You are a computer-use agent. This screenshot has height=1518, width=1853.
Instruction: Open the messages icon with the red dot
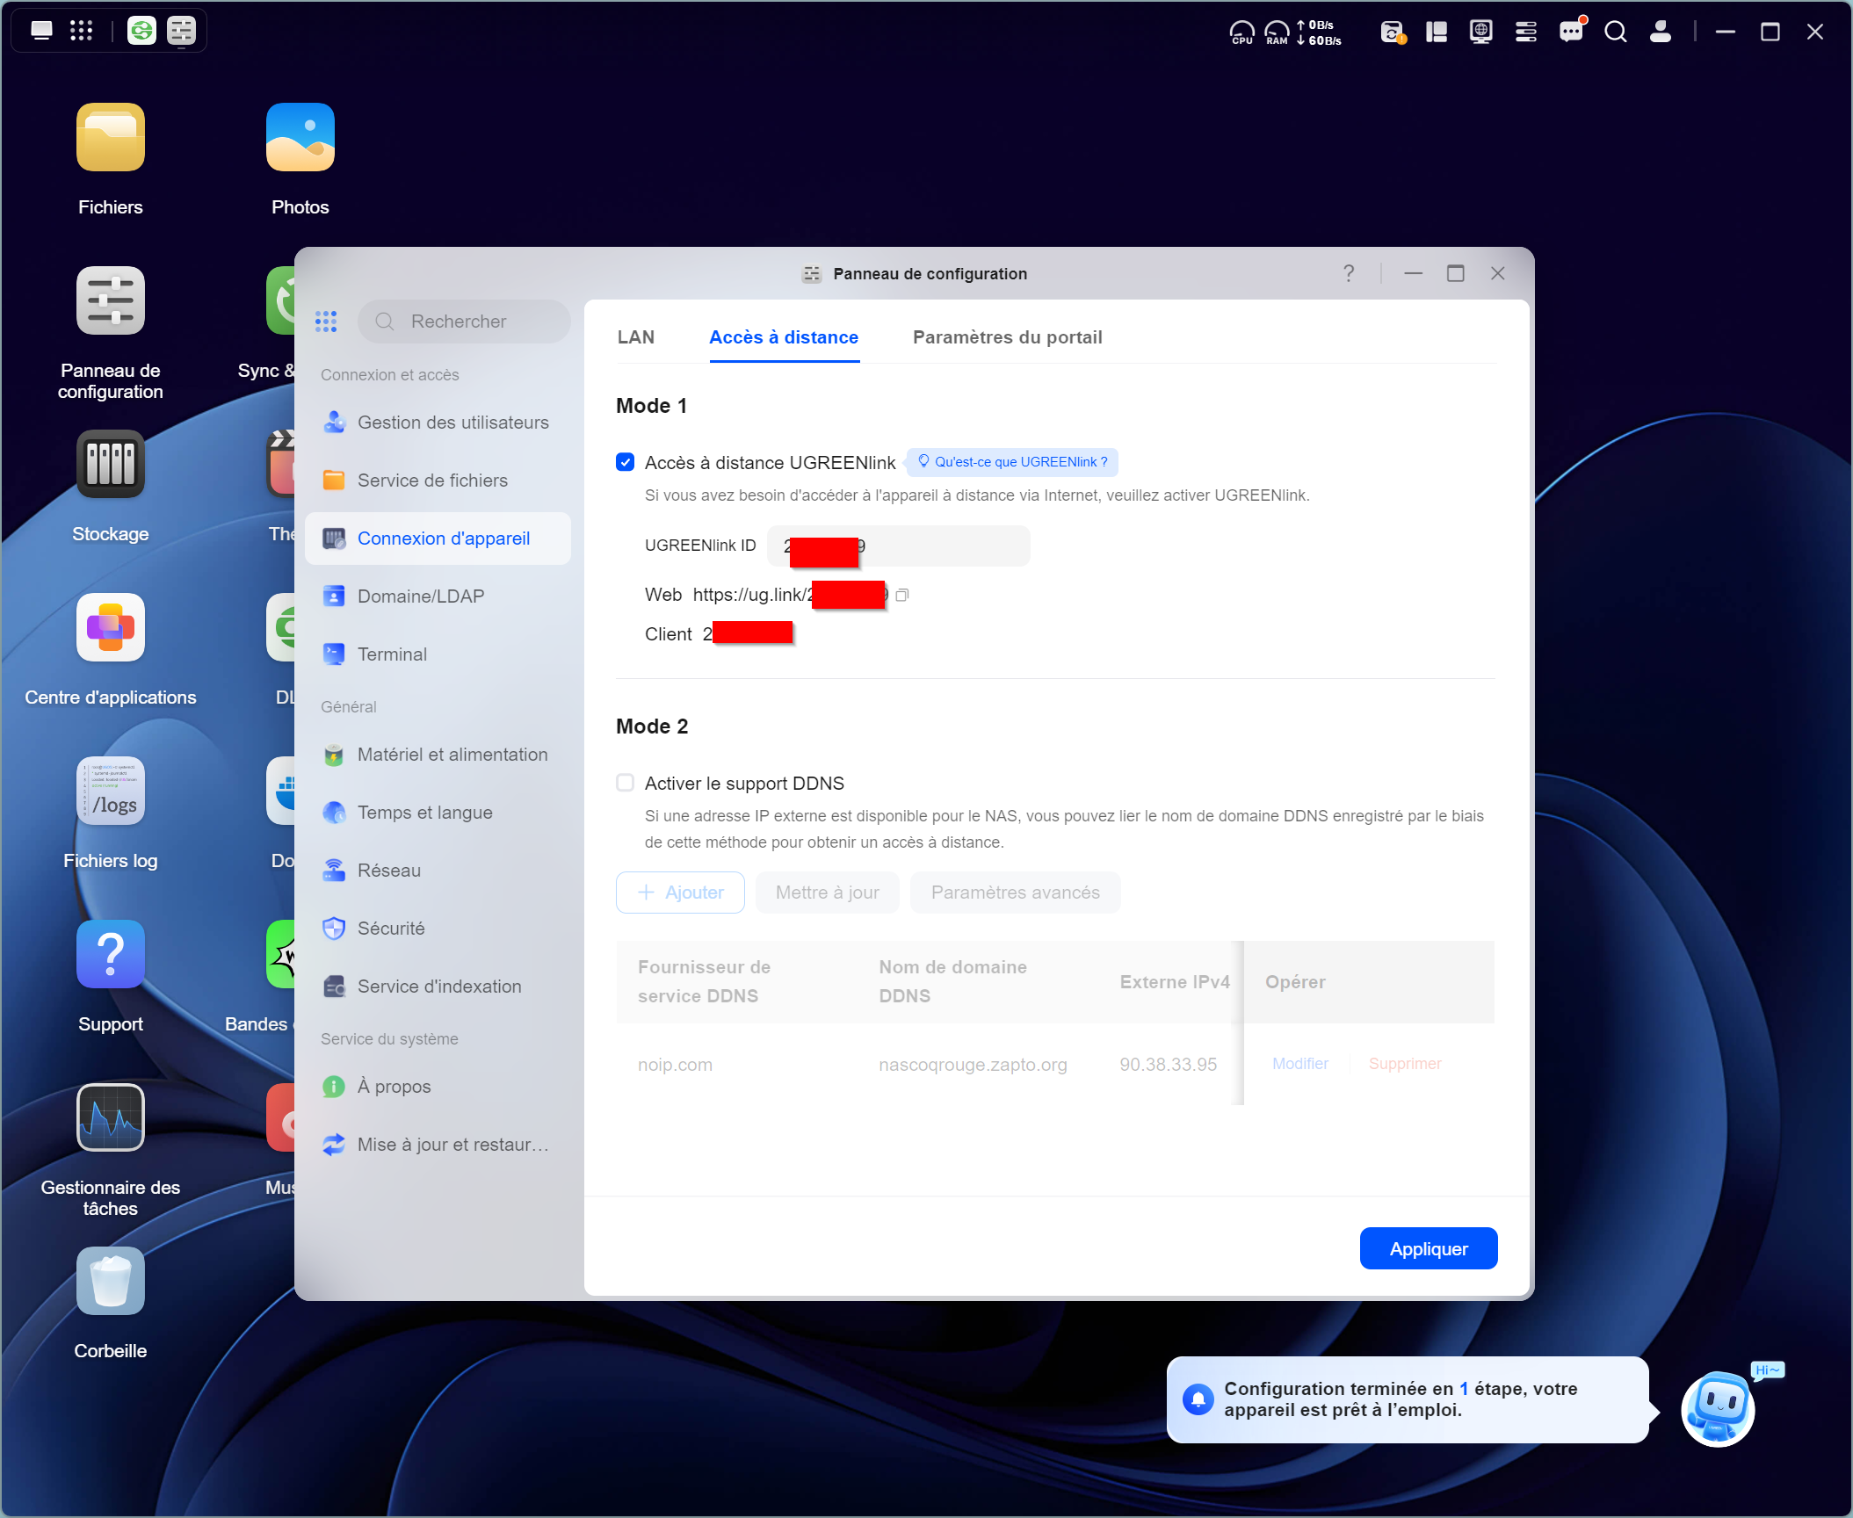(1571, 32)
